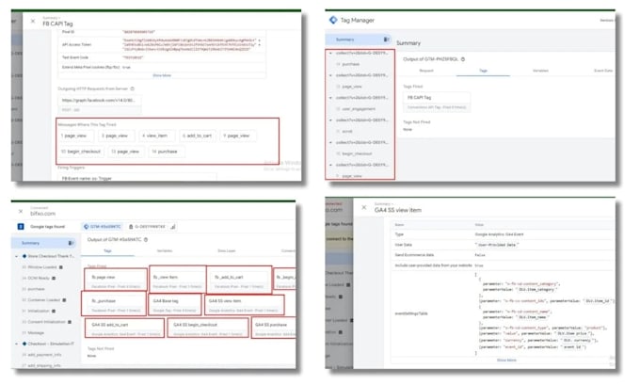Select Consent Initialization event
The height and width of the screenshot is (385, 640).
click(46, 322)
